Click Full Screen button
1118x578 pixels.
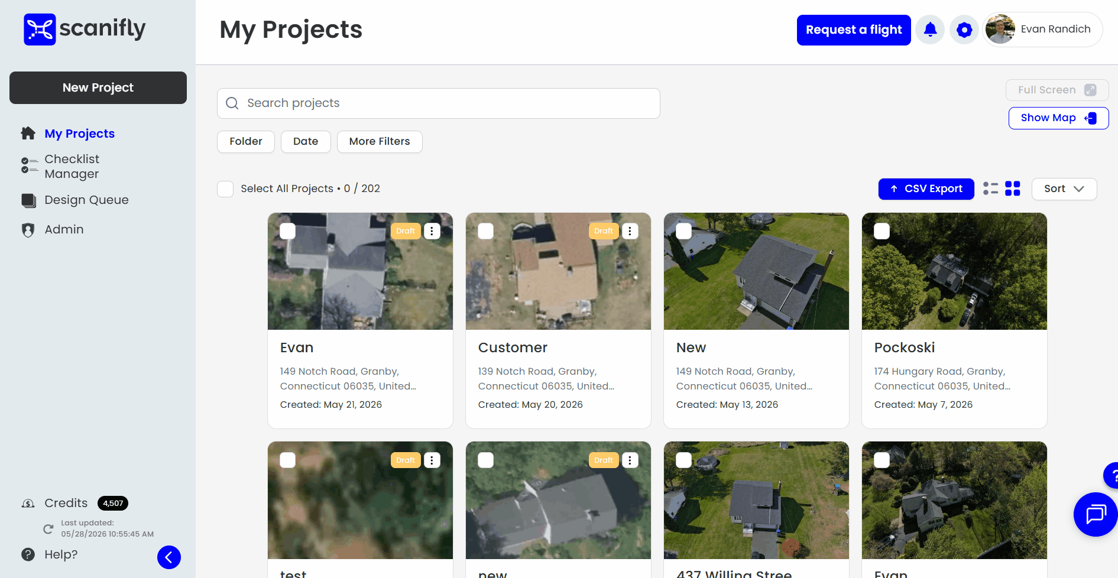1057,90
